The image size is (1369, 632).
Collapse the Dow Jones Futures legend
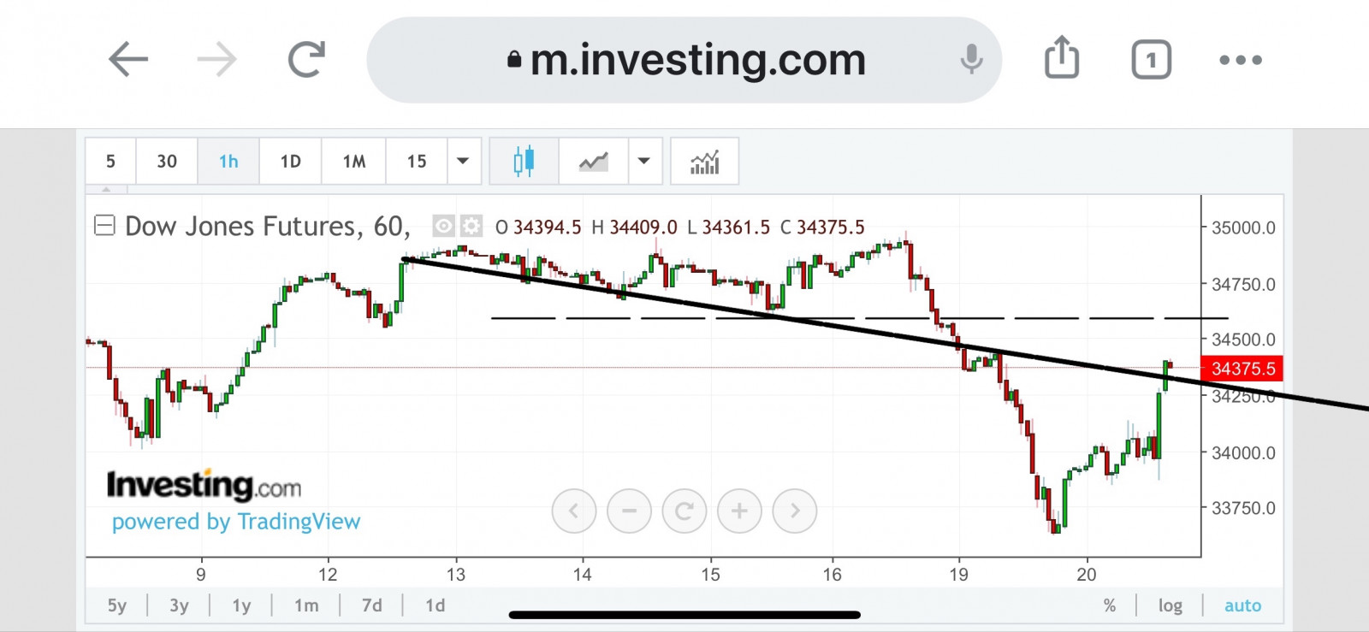[x=104, y=226]
